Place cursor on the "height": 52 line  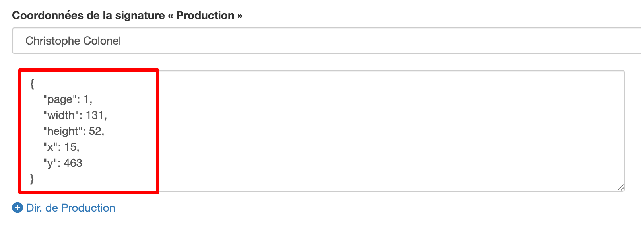click(x=74, y=131)
